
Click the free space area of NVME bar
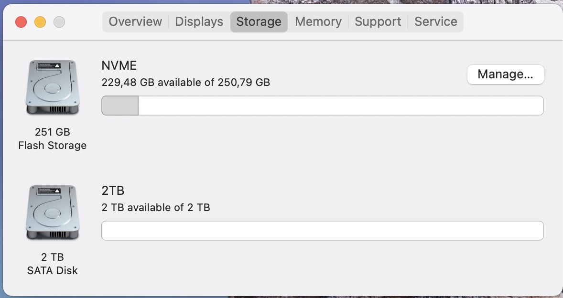click(x=341, y=106)
